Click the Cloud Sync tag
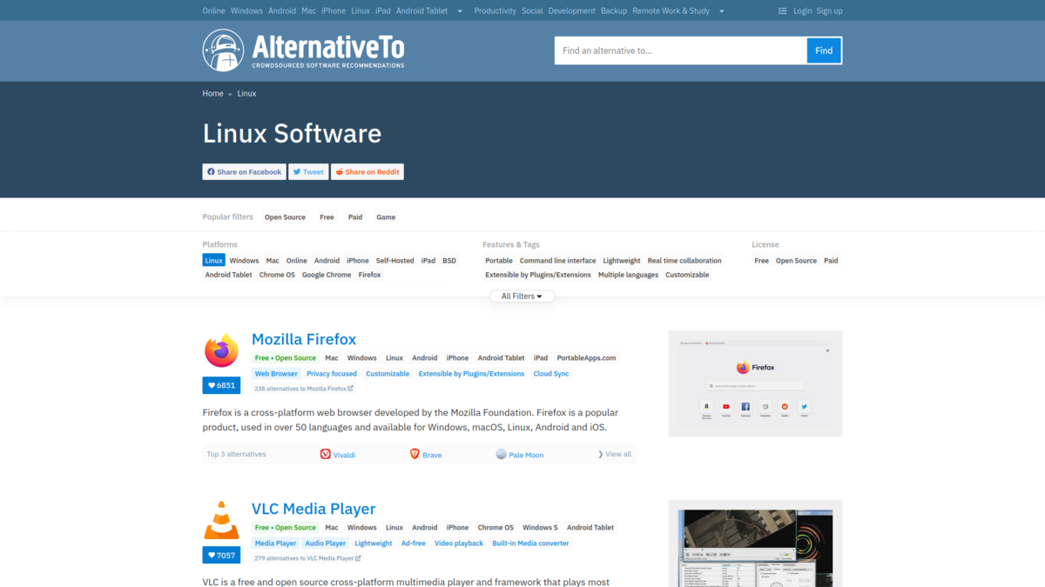The image size is (1045, 587). pos(551,374)
